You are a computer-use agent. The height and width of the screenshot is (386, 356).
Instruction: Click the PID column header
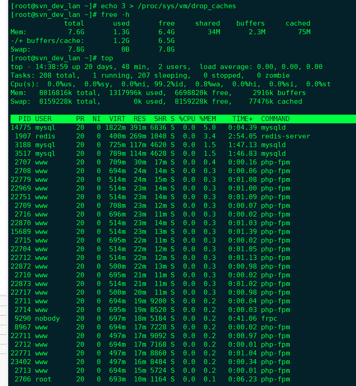point(25,119)
